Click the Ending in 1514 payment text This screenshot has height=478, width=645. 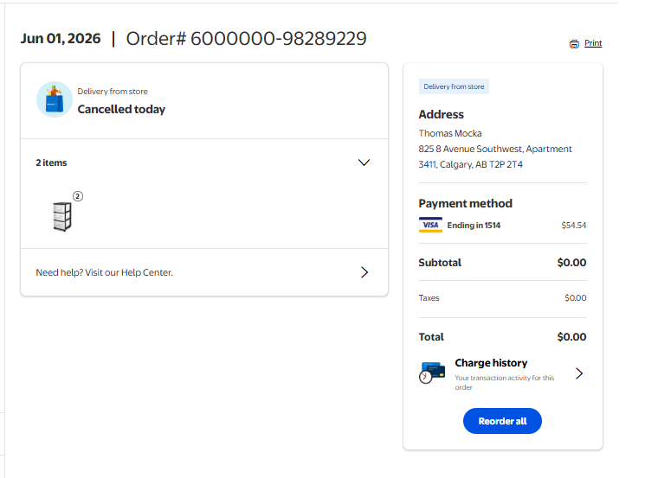474,226
